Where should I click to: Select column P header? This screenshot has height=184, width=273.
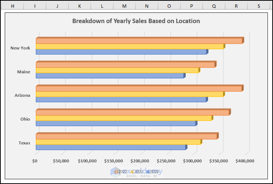point(192,6)
